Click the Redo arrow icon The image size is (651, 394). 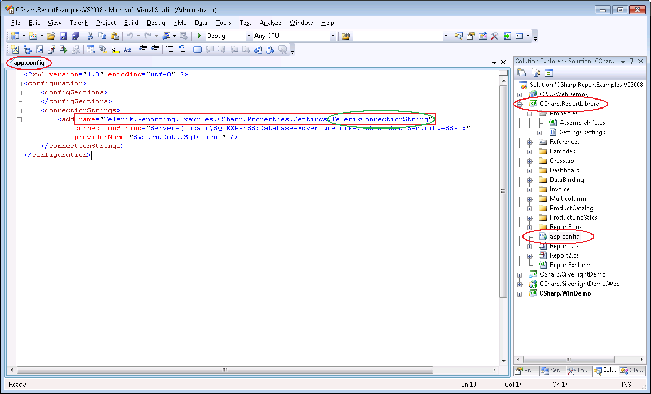147,36
